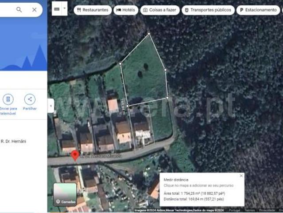The image size is (283, 213).
Task: Open the Camadas layers switcher
Action: [x=65, y=194]
